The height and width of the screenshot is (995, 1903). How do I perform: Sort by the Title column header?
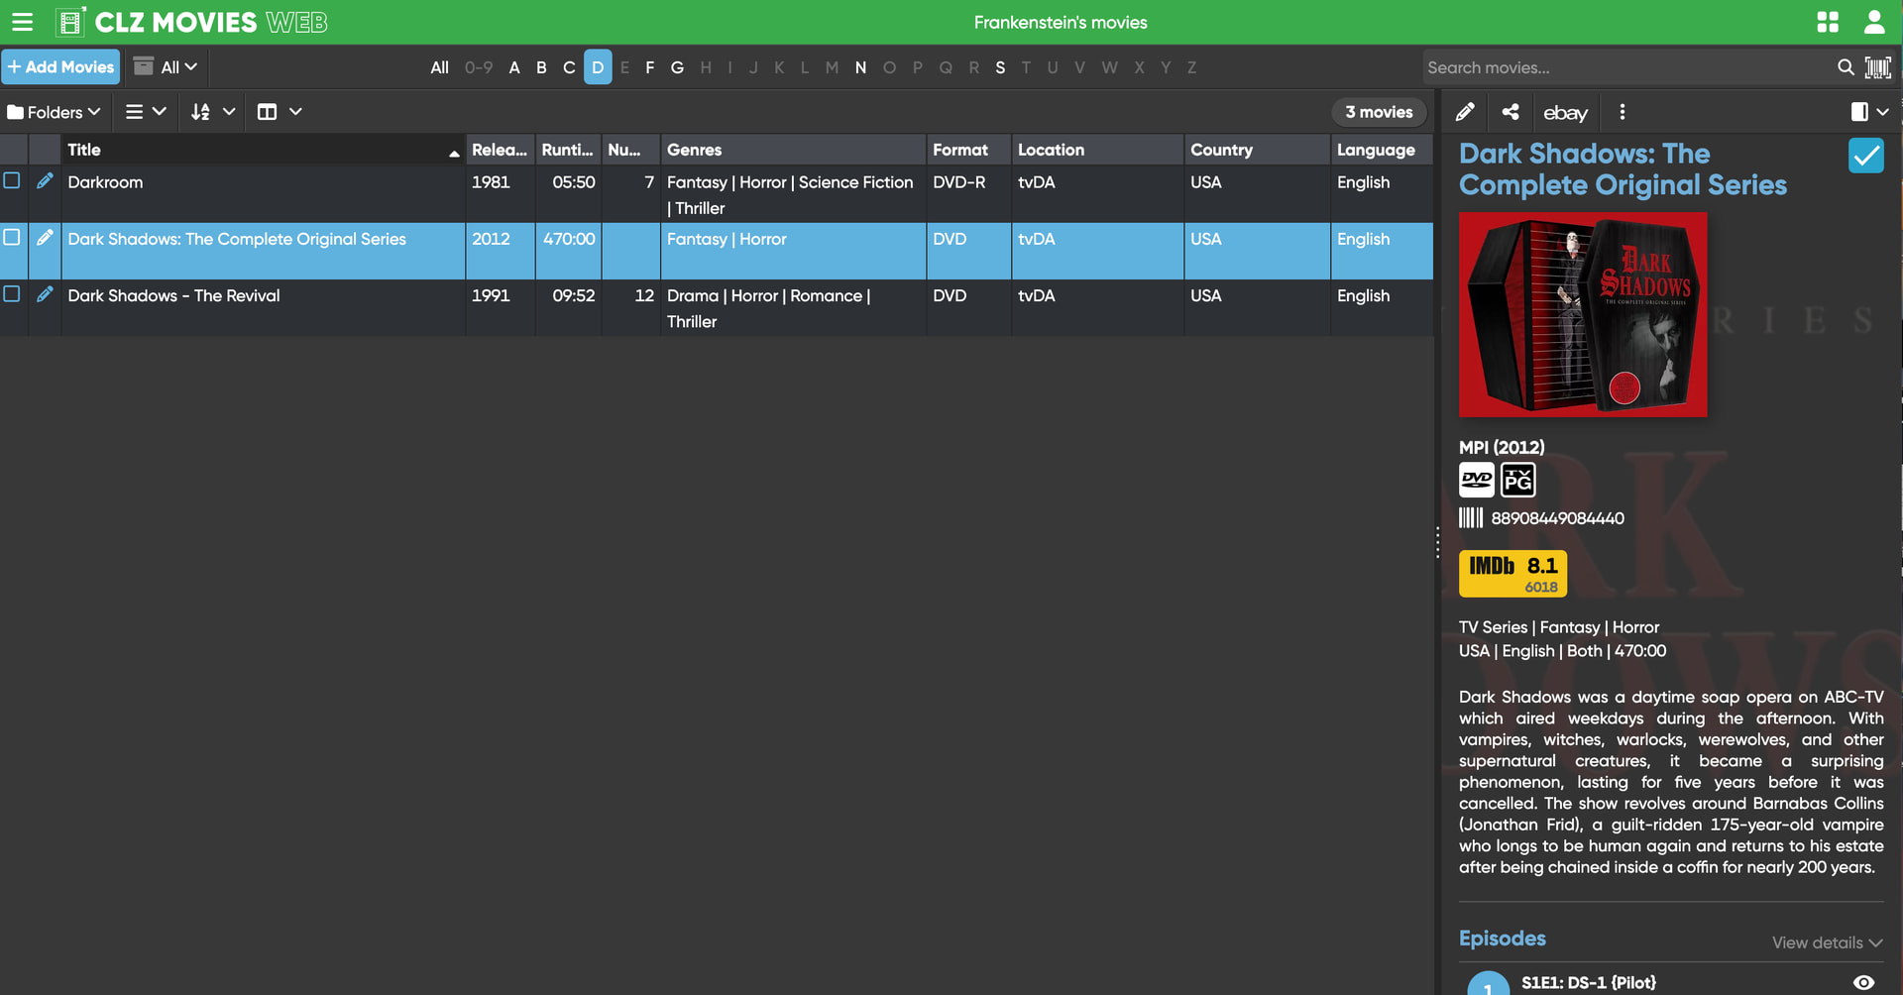click(x=263, y=150)
